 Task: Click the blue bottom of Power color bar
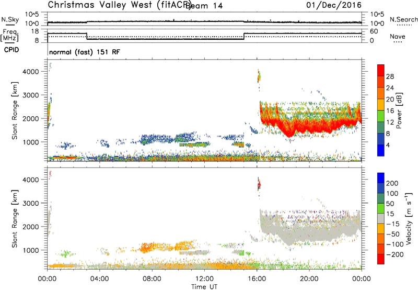click(x=381, y=151)
